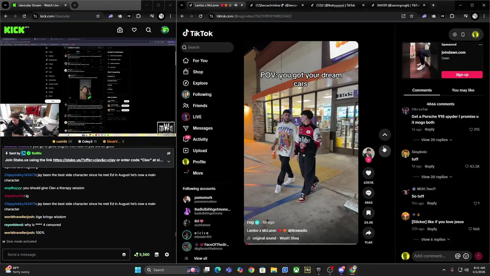The height and width of the screenshot is (276, 490).
Task: Focus the Send a message chat box
Action: [x=65, y=255]
